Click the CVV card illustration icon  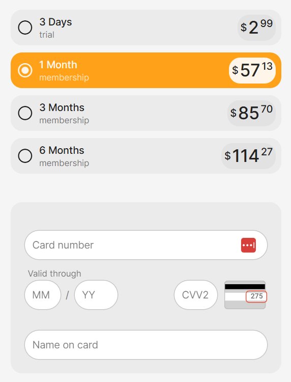coord(245,295)
